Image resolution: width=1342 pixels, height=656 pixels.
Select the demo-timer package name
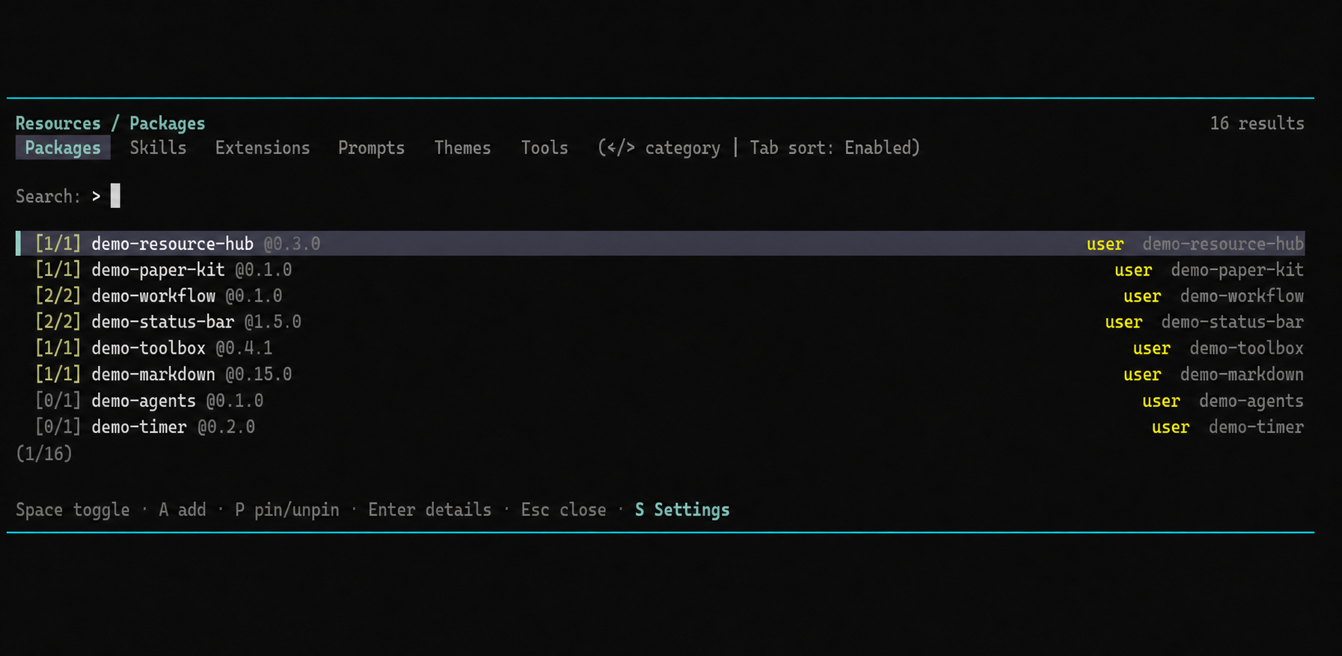139,426
